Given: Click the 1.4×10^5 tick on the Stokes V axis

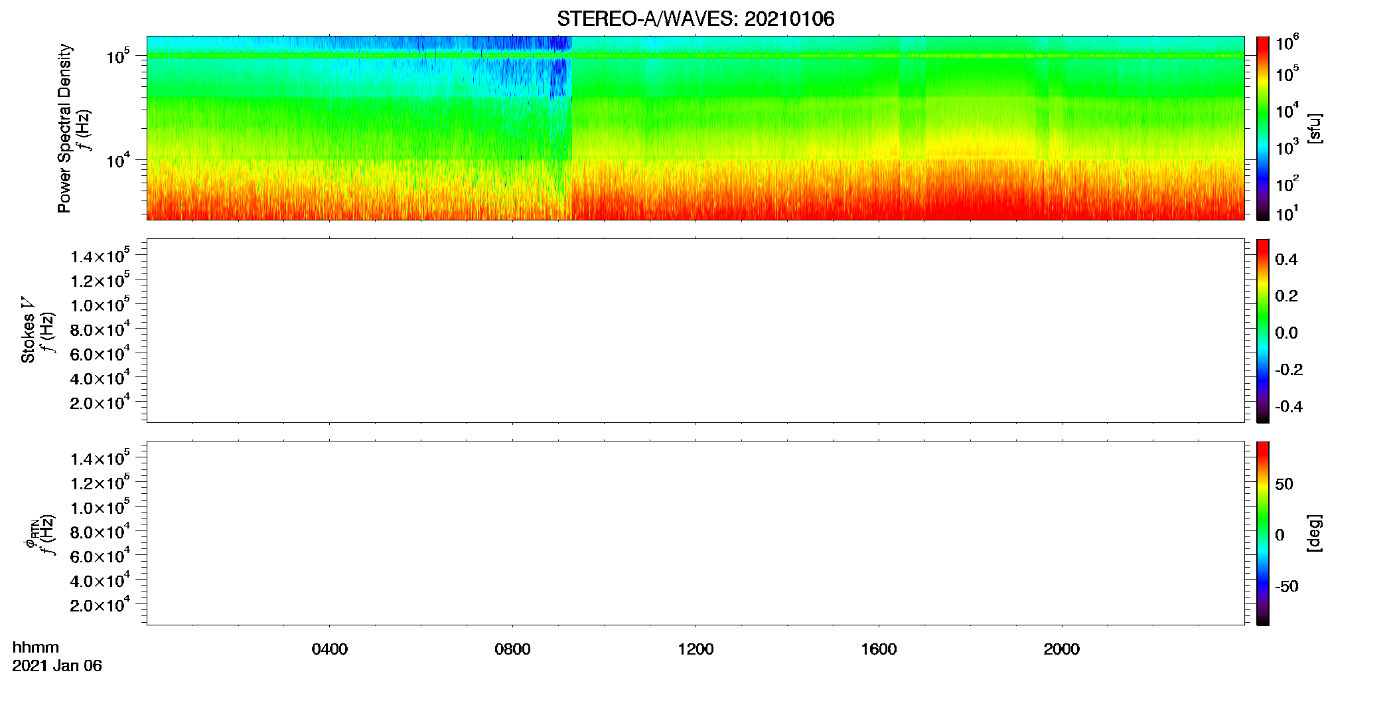Looking at the screenshot, I should 100,256.
